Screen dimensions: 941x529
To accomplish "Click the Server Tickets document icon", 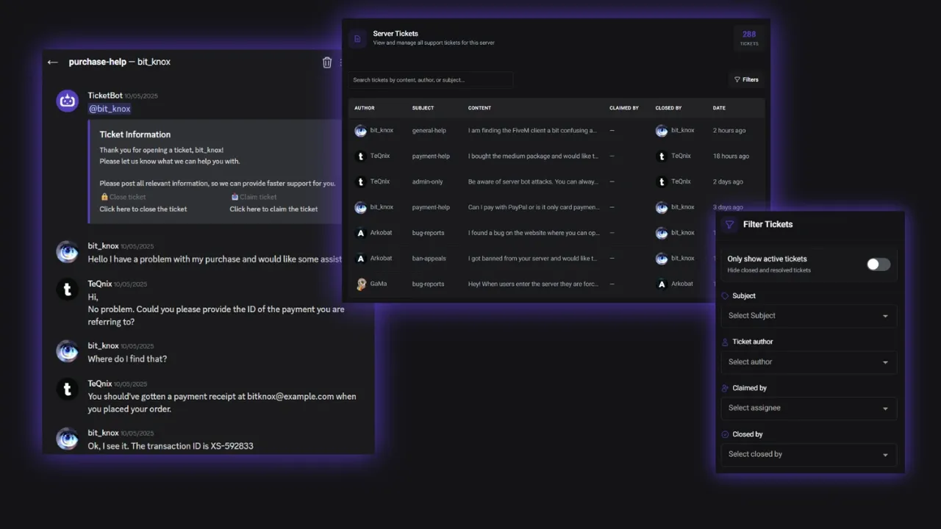I will (x=358, y=39).
